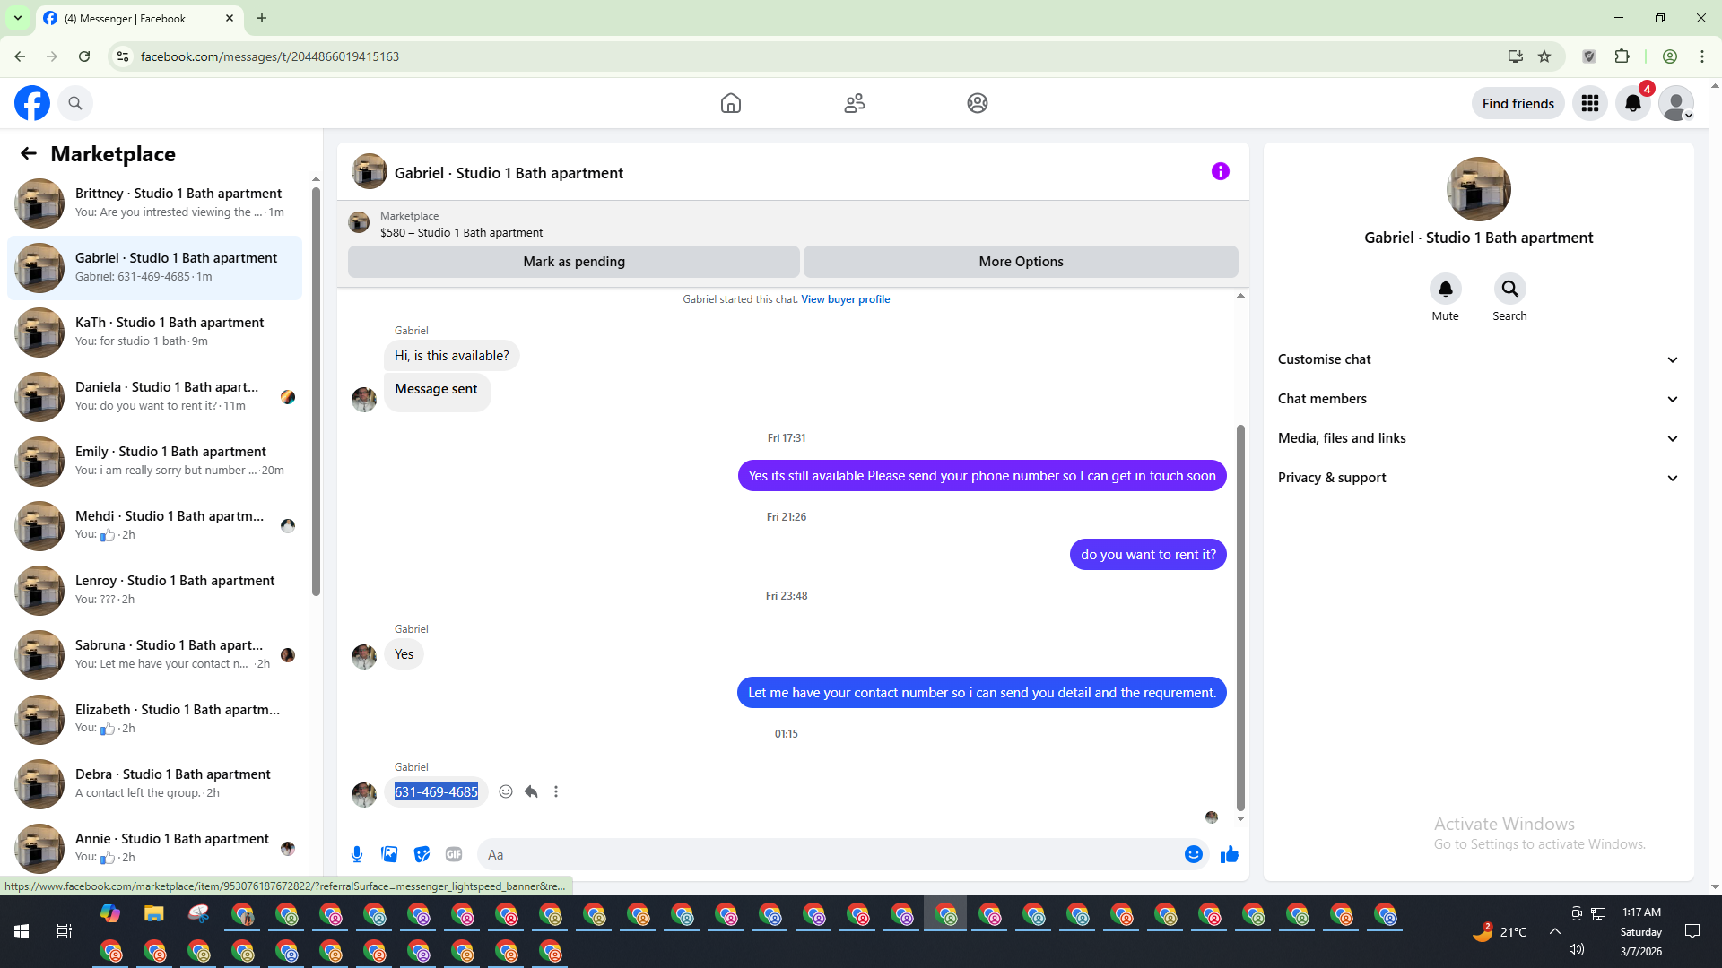Screen dimensions: 1722x968
Task: Click the voice clip microphone icon
Action: 357,854
